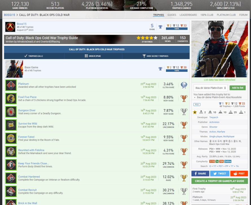The width and height of the screenshot is (251, 205).
Task: Click the Forever Fated trophy image
Action: [x=11, y=139]
